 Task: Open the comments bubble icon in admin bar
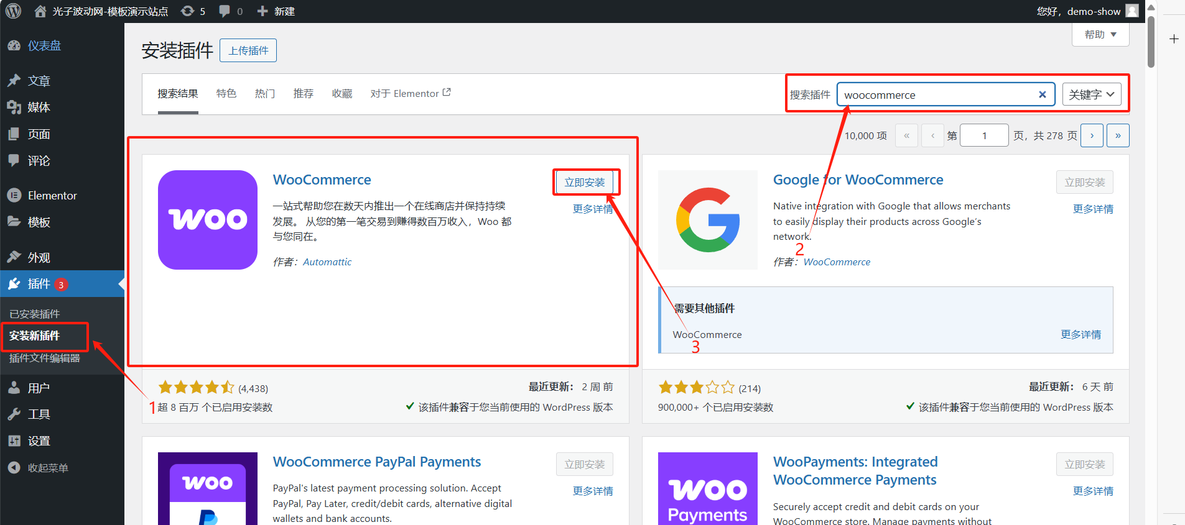(x=224, y=11)
